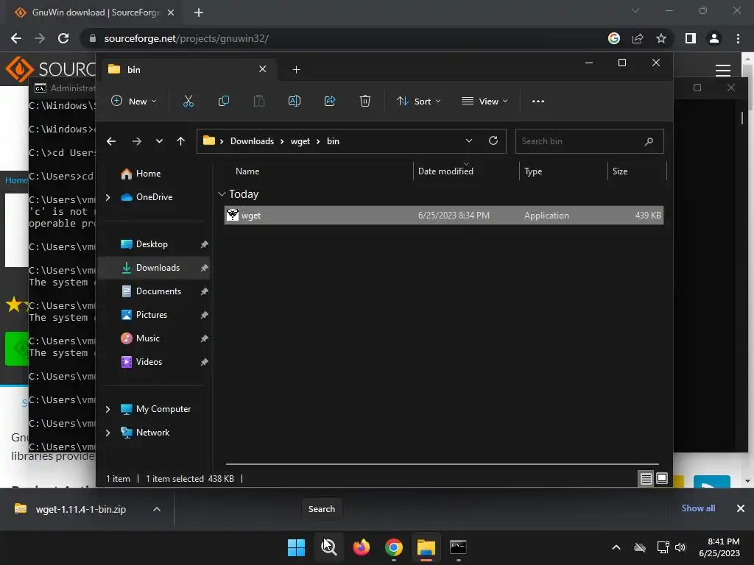The height and width of the screenshot is (565, 754).
Task: Select GnuWin download Chrome tab
Action: pyautogui.click(x=94, y=13)
